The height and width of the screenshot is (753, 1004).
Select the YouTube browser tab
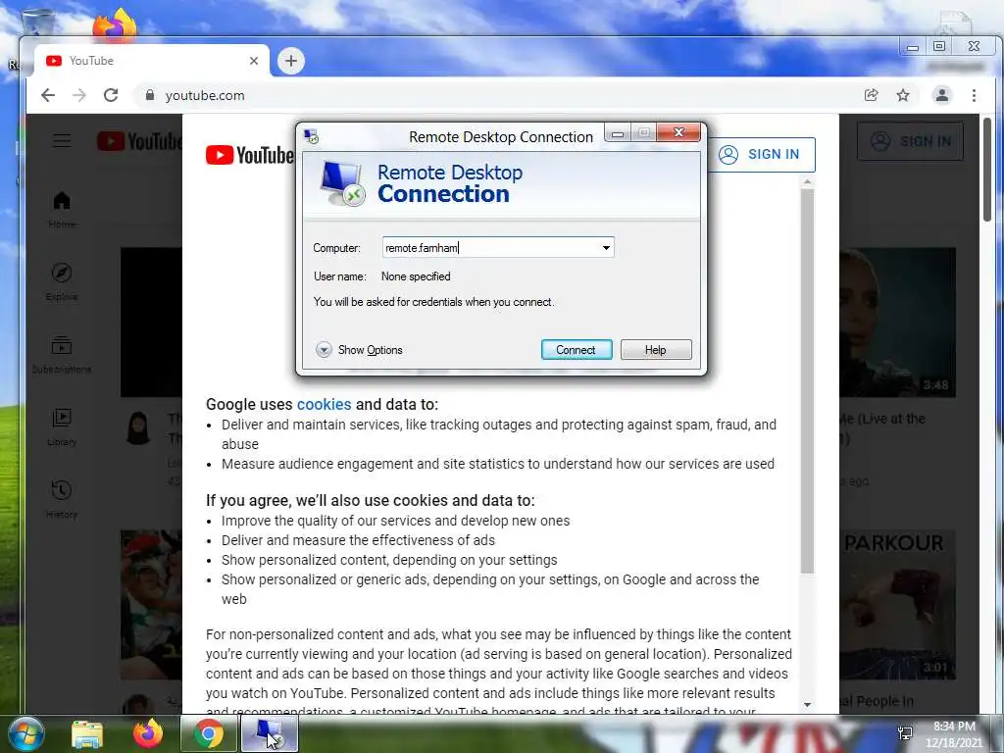point(152,61)
